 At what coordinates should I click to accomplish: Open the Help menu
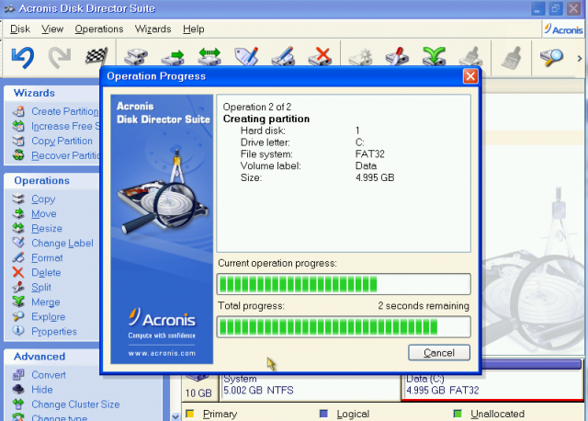194,28
